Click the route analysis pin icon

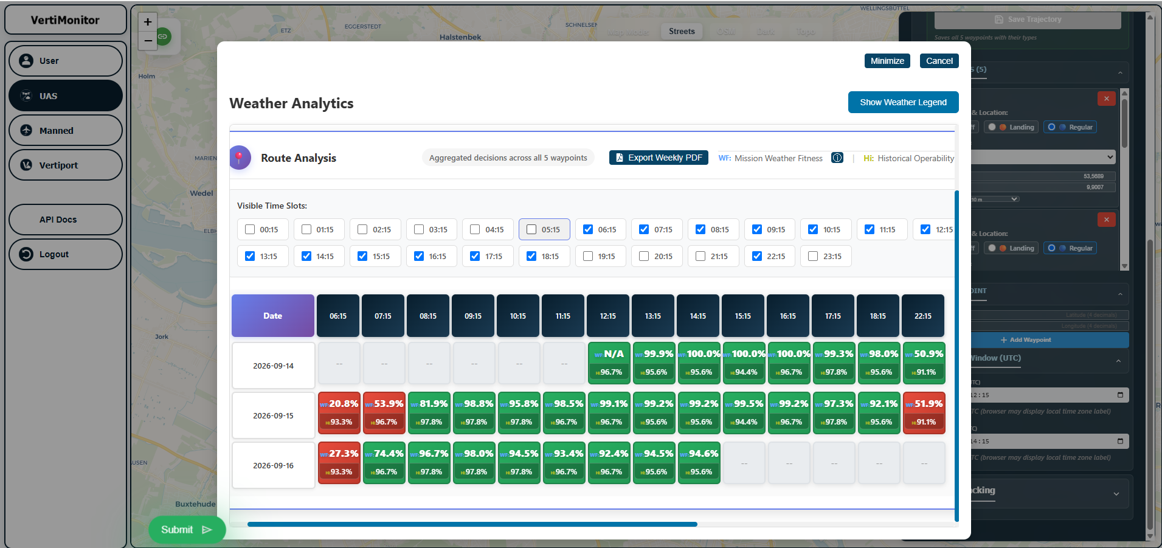coord(239,158)
